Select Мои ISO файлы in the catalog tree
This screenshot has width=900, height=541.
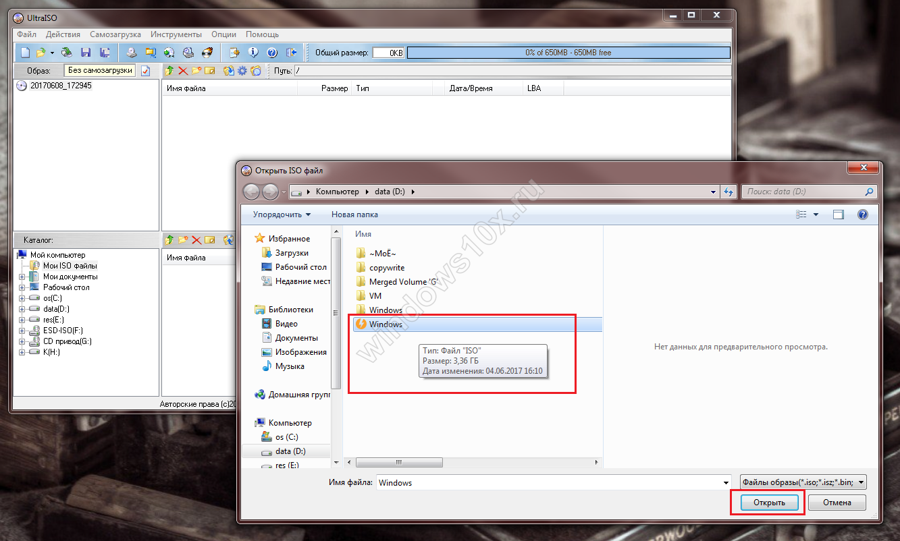coord(70,266)
